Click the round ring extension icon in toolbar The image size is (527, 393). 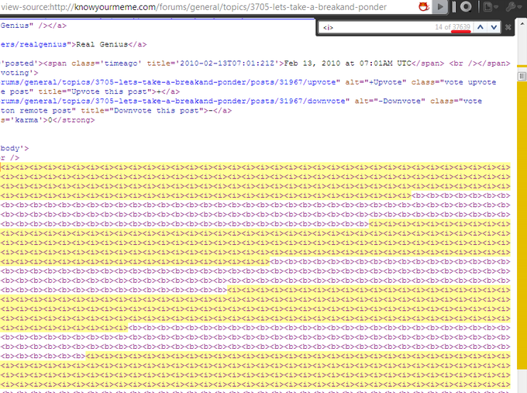pyautogui.click(x=466, y=6)
